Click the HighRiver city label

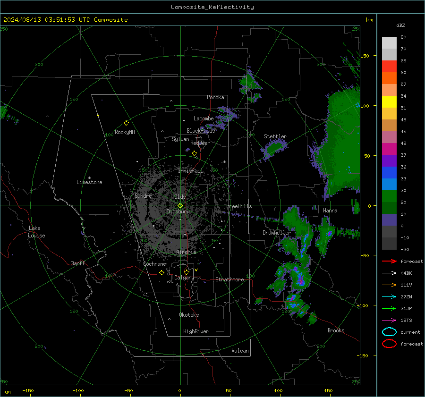pos(196,331)
